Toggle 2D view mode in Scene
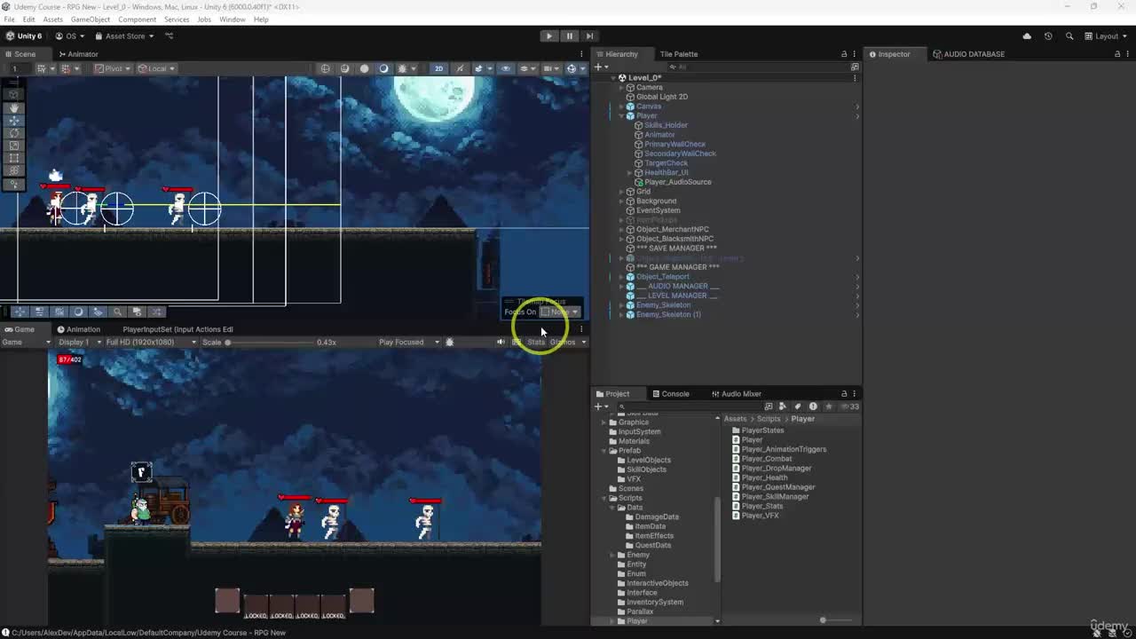This screenshot has width=1136, height=639. click(438, 68)
